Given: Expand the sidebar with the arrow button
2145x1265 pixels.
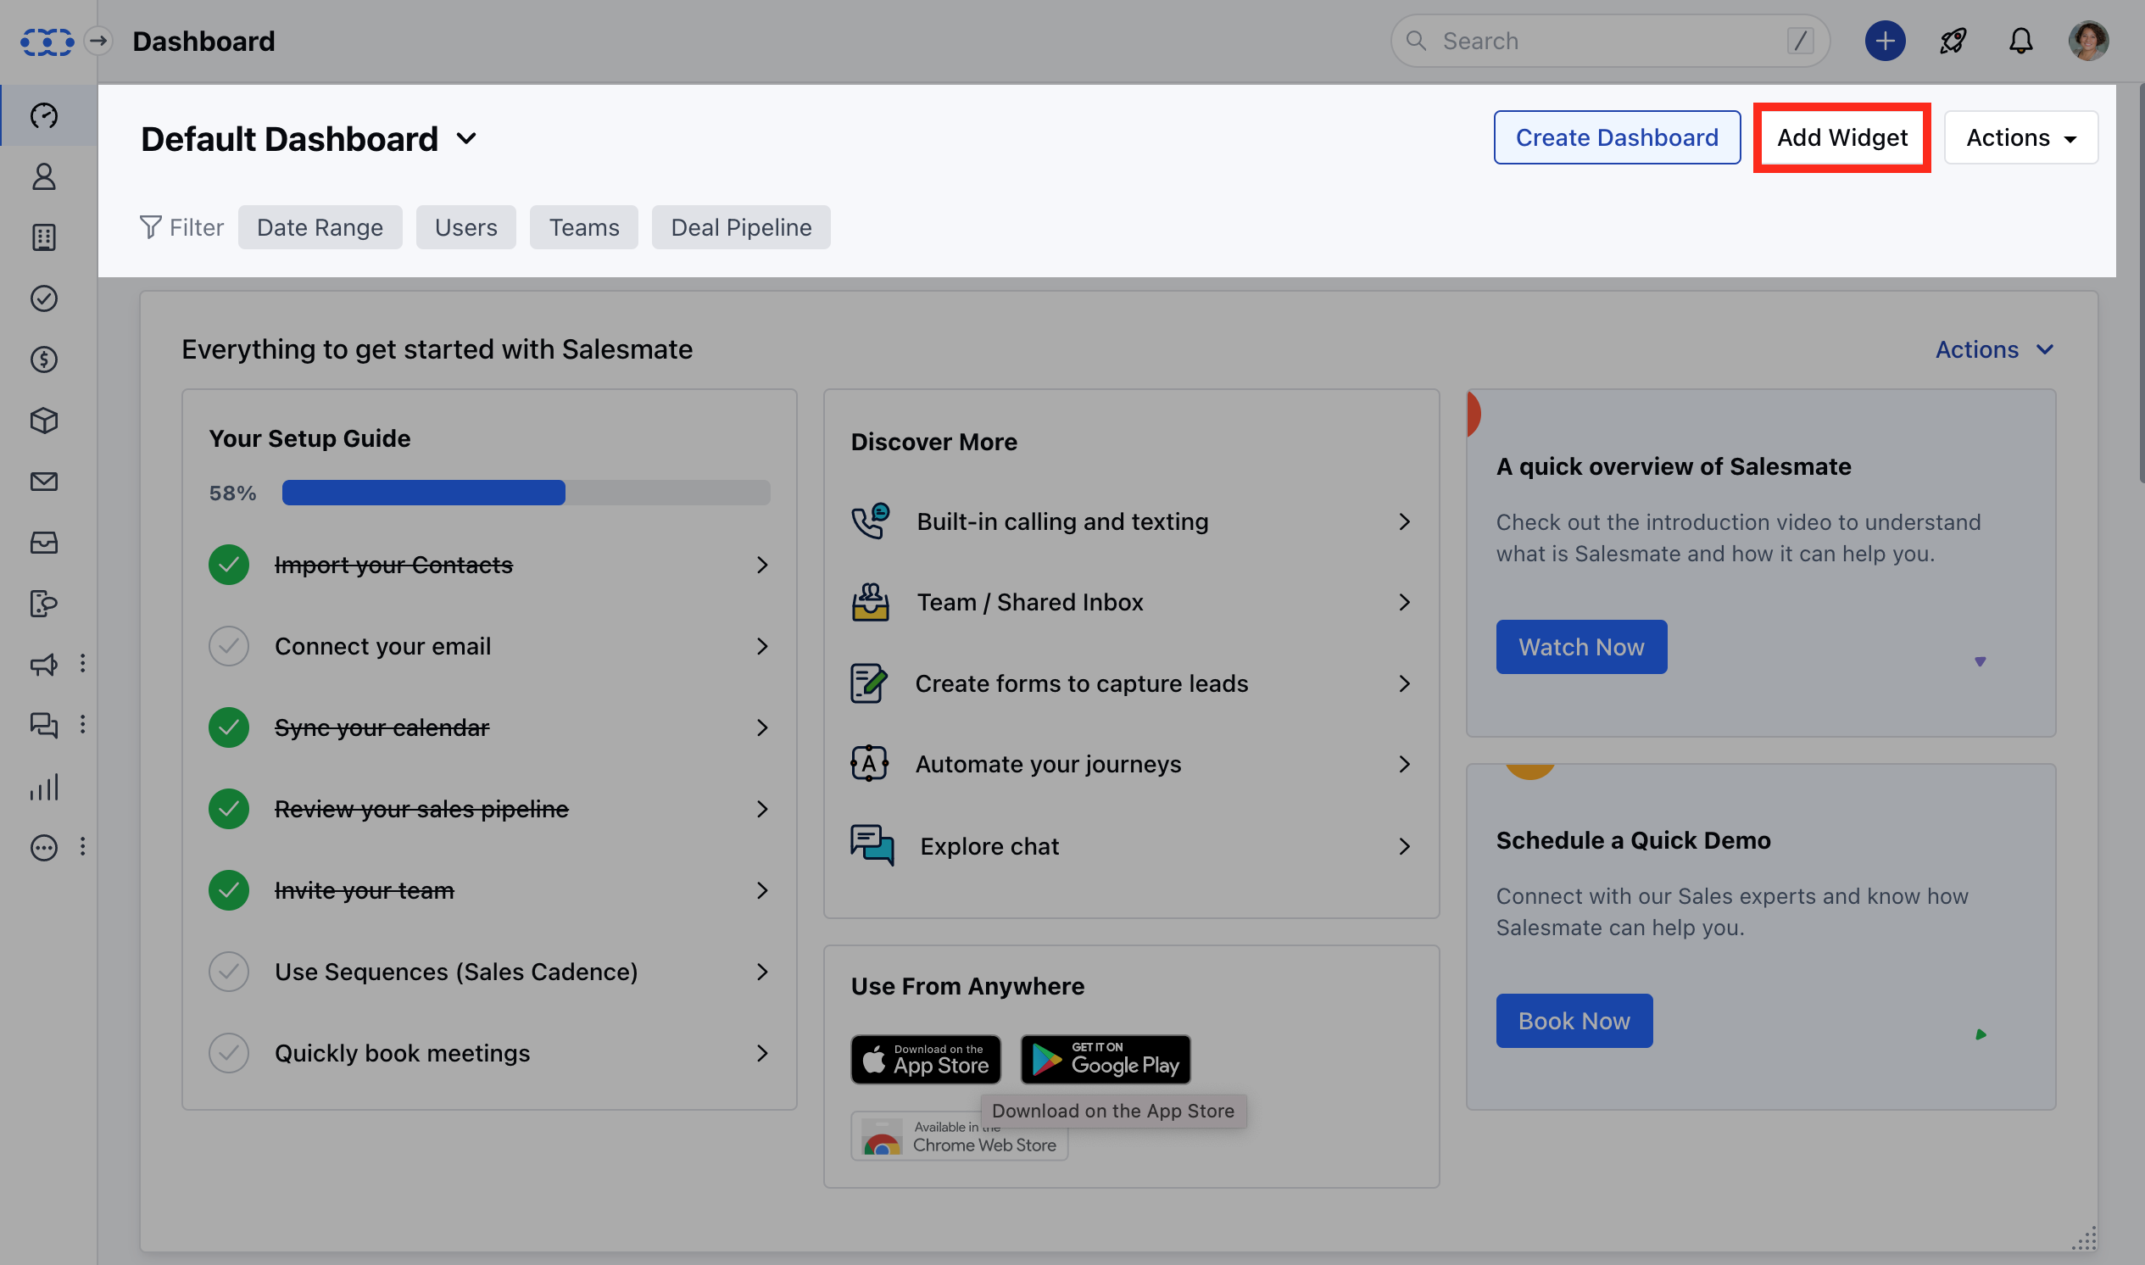Looking at the screenshot, I should pos(99,41).
